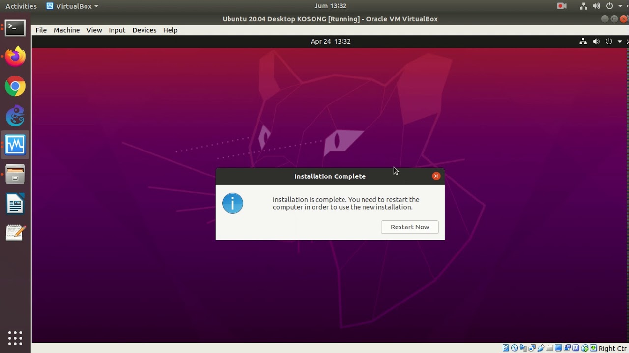Click the VirtualBox window title bar text

click(x=330, y=19)
